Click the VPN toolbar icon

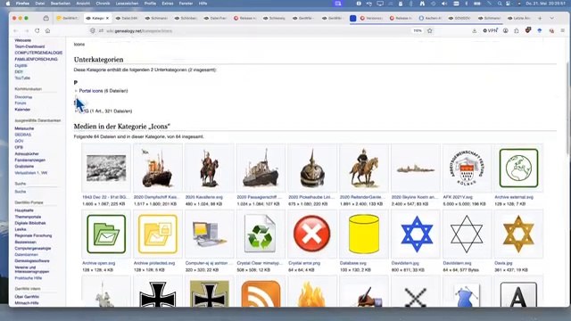[490, 31]
